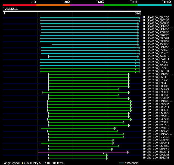Select the UniRef100_Q1EPH7 label
174x165 pixels.
[x=156, y=140]
